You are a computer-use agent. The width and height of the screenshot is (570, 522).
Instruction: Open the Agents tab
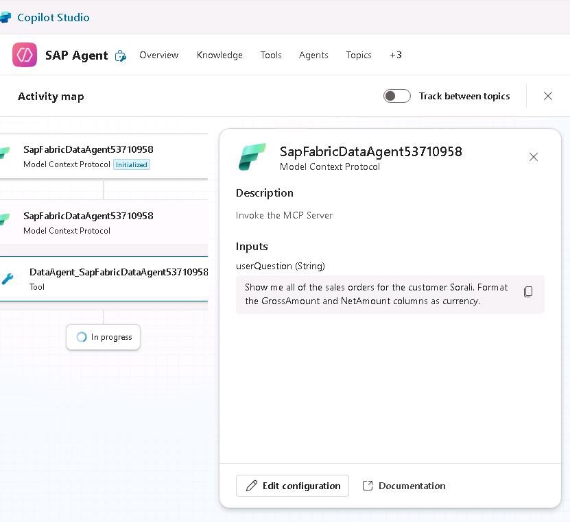tap(313, 55)
